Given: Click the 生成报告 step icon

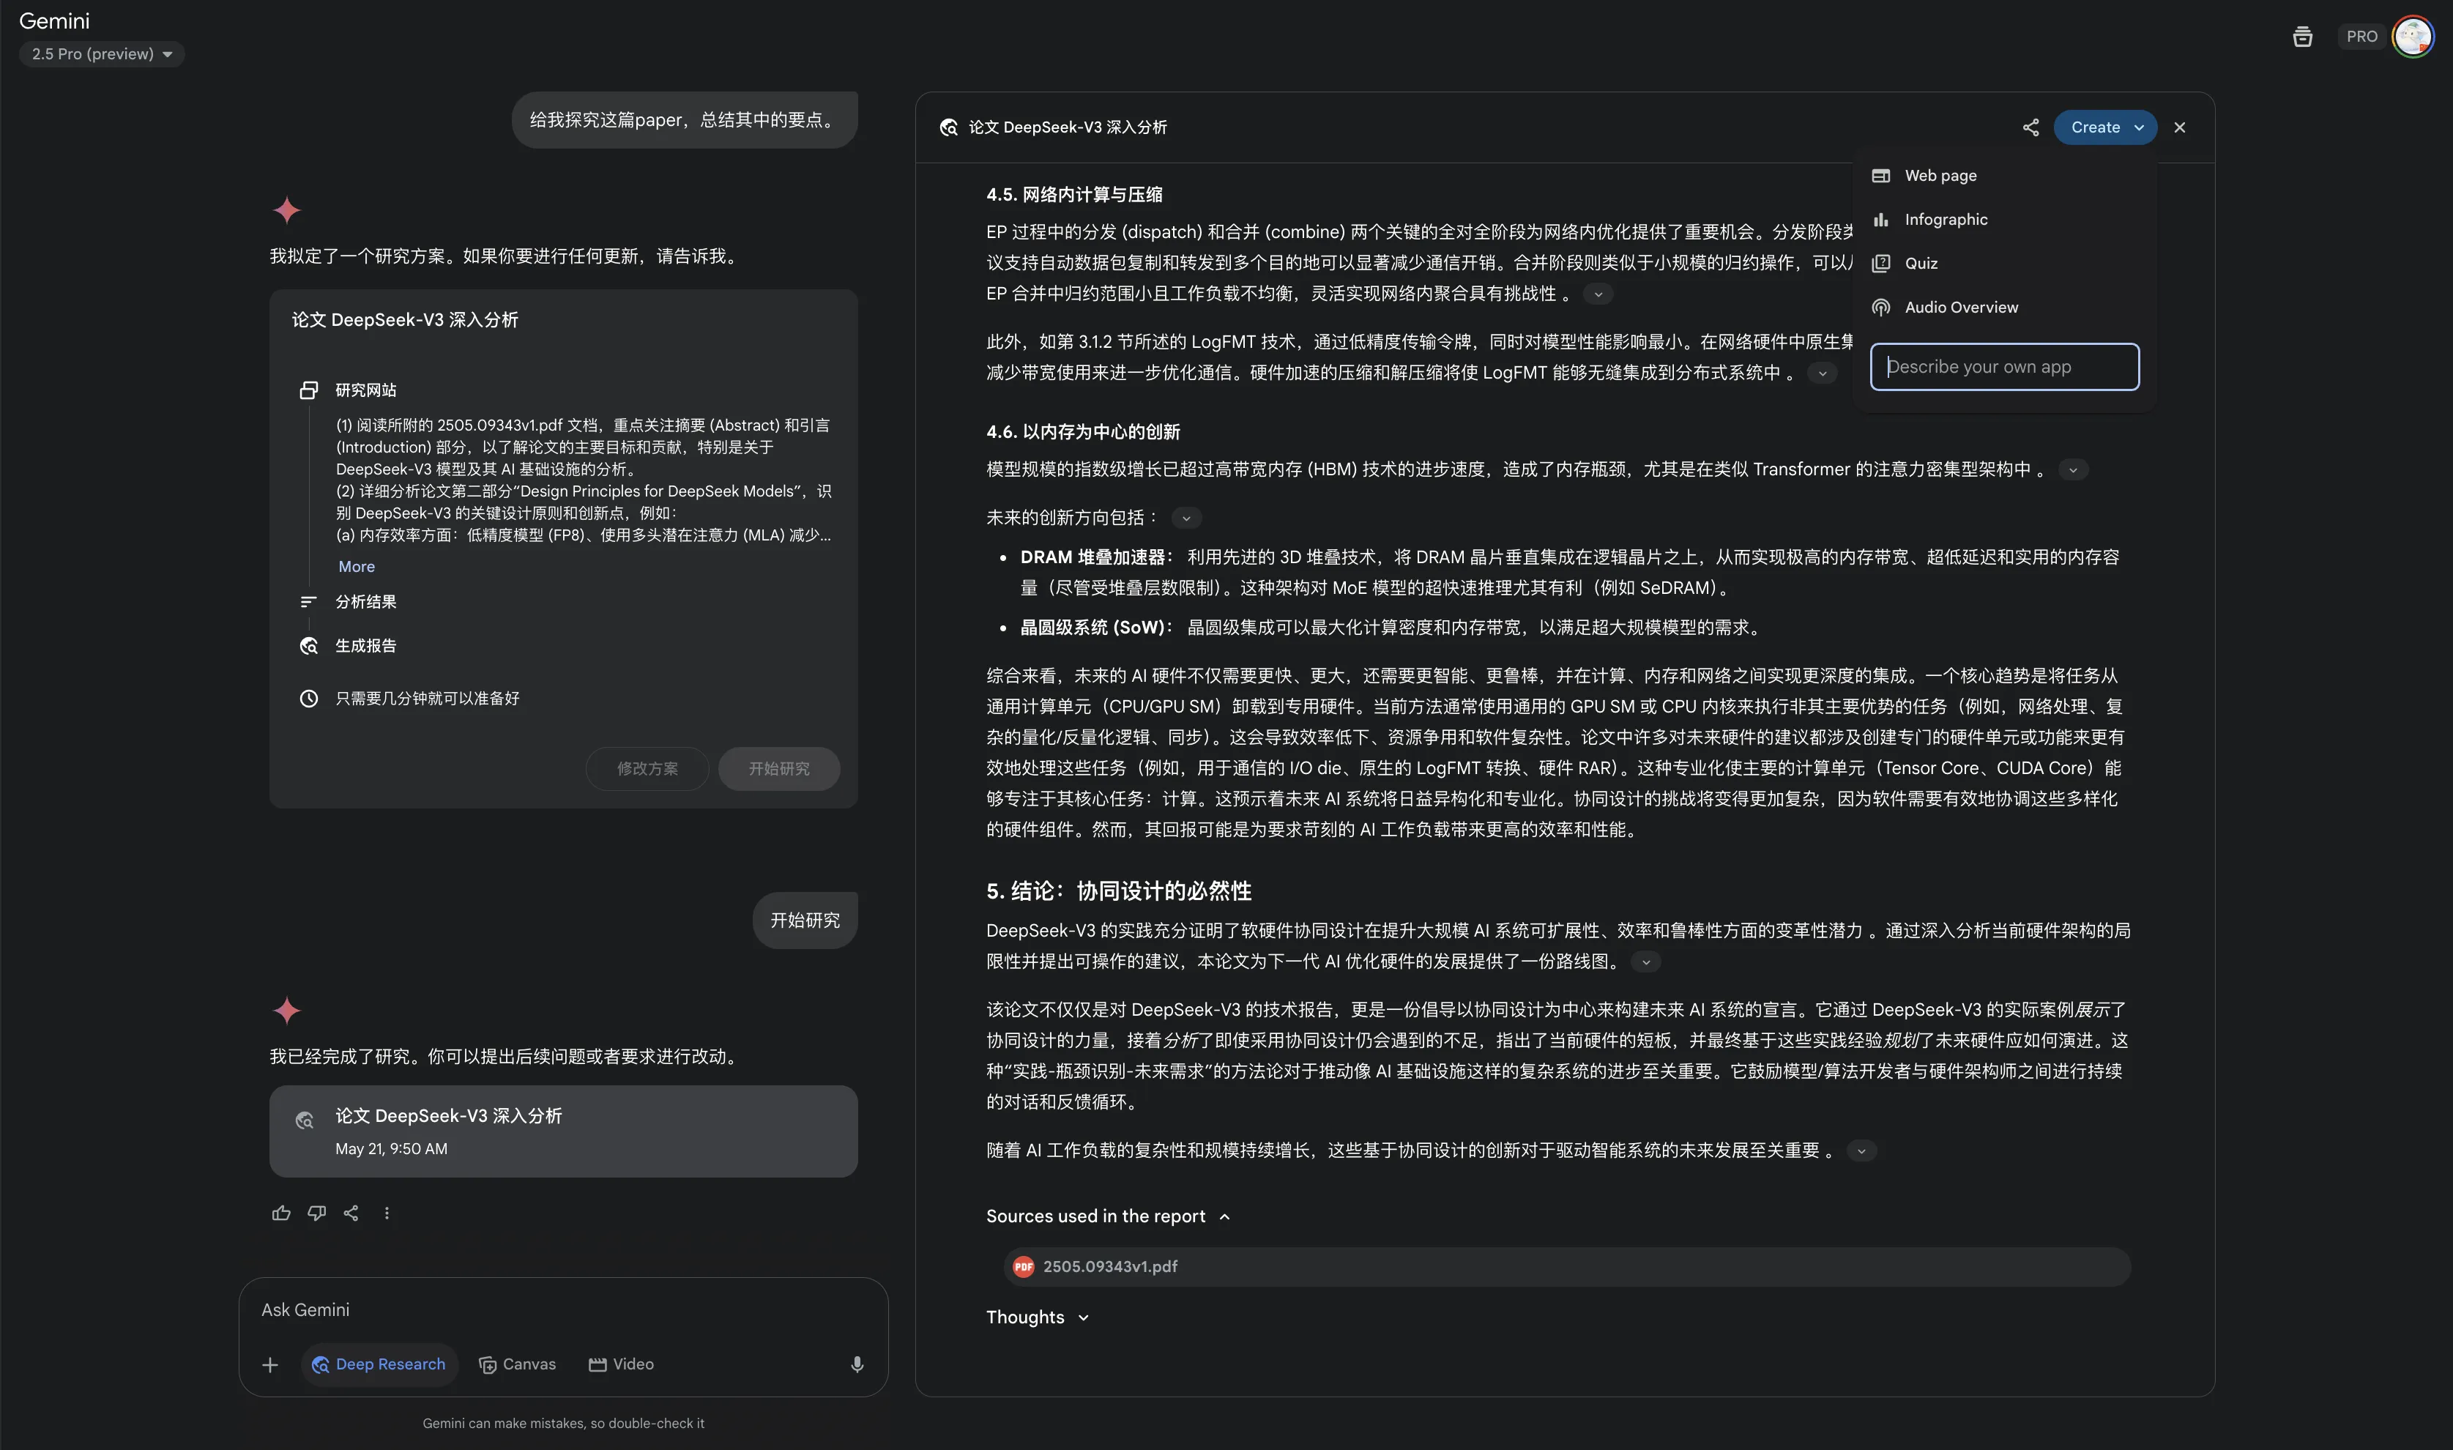Looking at the screenshot, I should 309,646.
